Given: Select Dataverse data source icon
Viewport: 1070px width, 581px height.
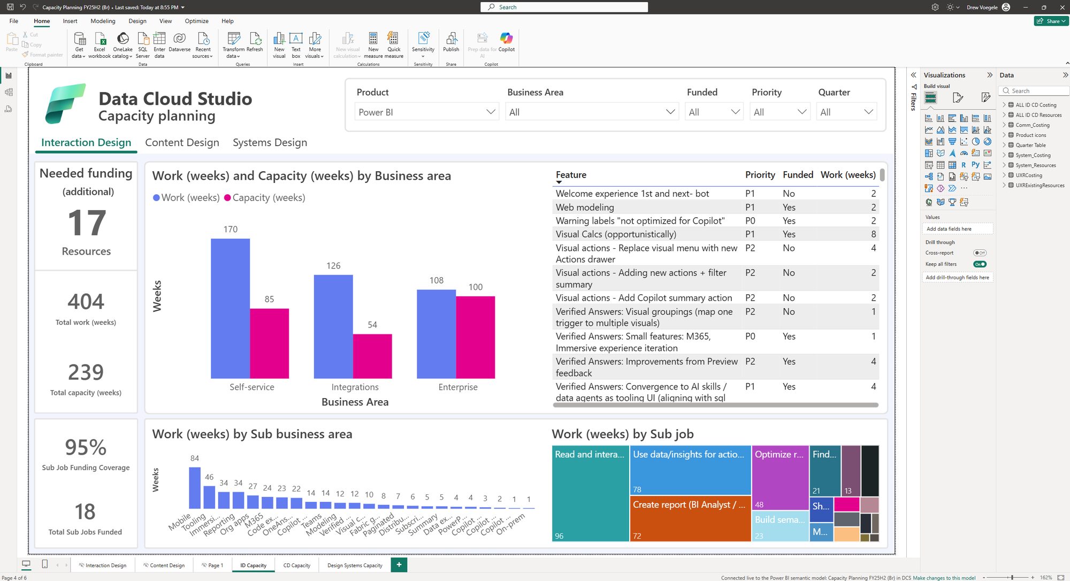Looking at the screenshot, I should (x=180, y=42).
